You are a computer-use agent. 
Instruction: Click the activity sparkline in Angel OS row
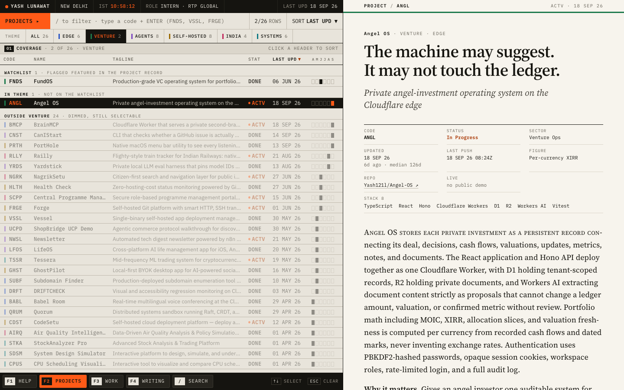click(323, 103)
